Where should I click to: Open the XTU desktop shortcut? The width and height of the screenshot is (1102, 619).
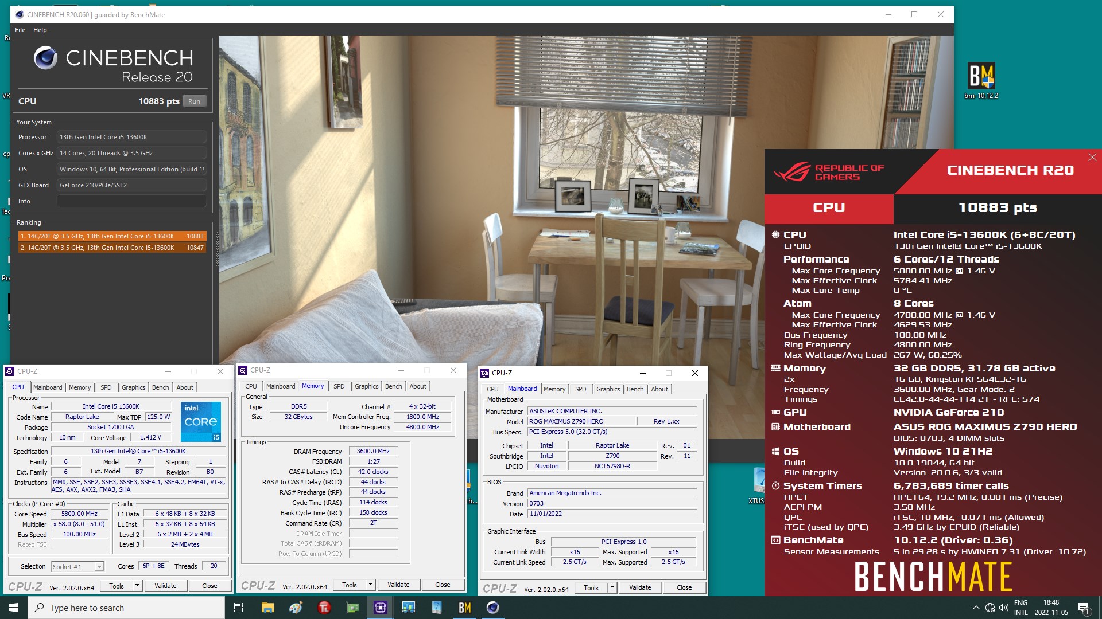pyautogui.click(x=758, y=486)
